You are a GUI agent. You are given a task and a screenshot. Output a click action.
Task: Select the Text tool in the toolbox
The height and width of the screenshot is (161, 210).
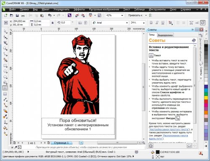point(5,88)
